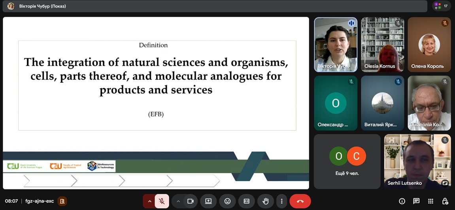Open the emoji reactions button
Screen dimensions: 455x210
pos(227,201)
